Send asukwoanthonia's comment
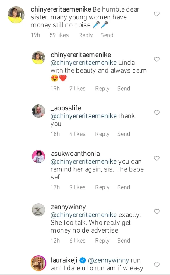 coord(123,187)
